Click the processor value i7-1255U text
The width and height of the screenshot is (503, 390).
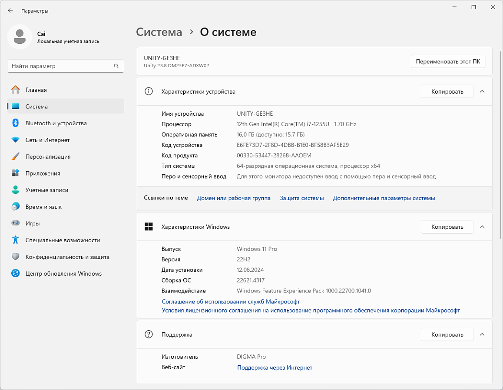[296, 124]
